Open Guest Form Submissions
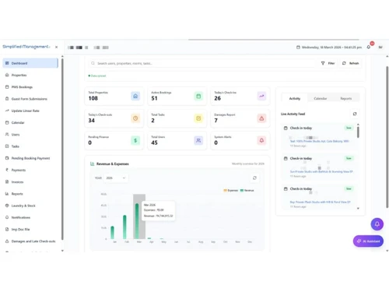Screen dimensions: 389x292 pyautogui.click(x=30, y=99)
